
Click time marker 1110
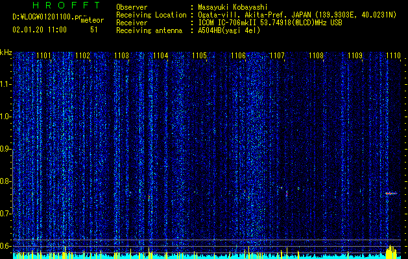(394, 56)
